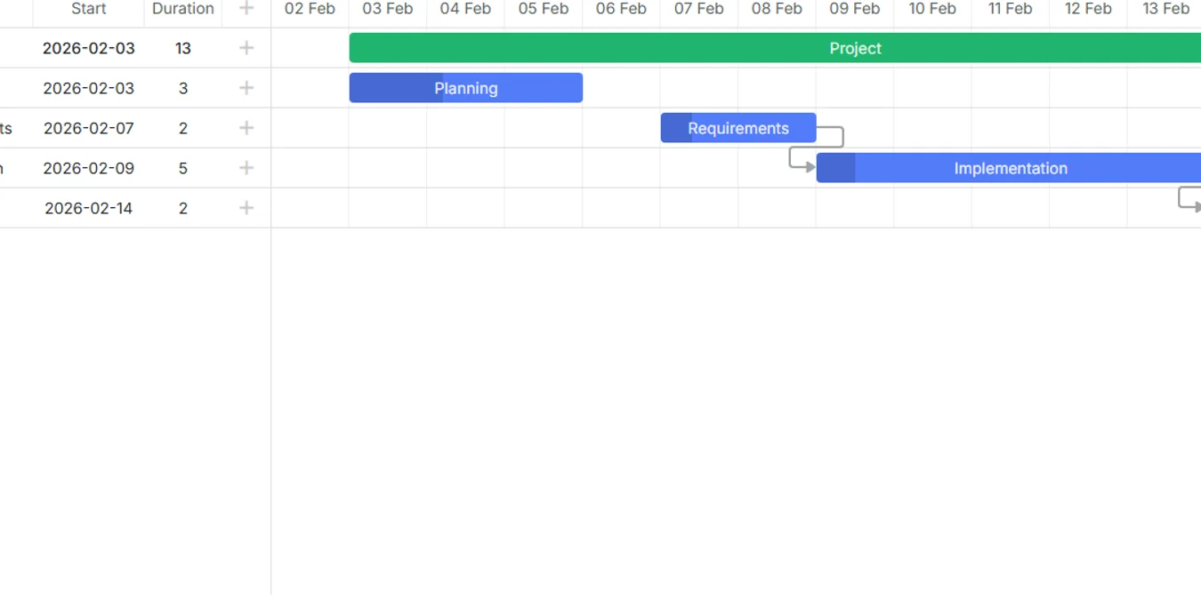Click the plus icon in the Planning row
The image size is (1201, 600).
pos(246,88)
